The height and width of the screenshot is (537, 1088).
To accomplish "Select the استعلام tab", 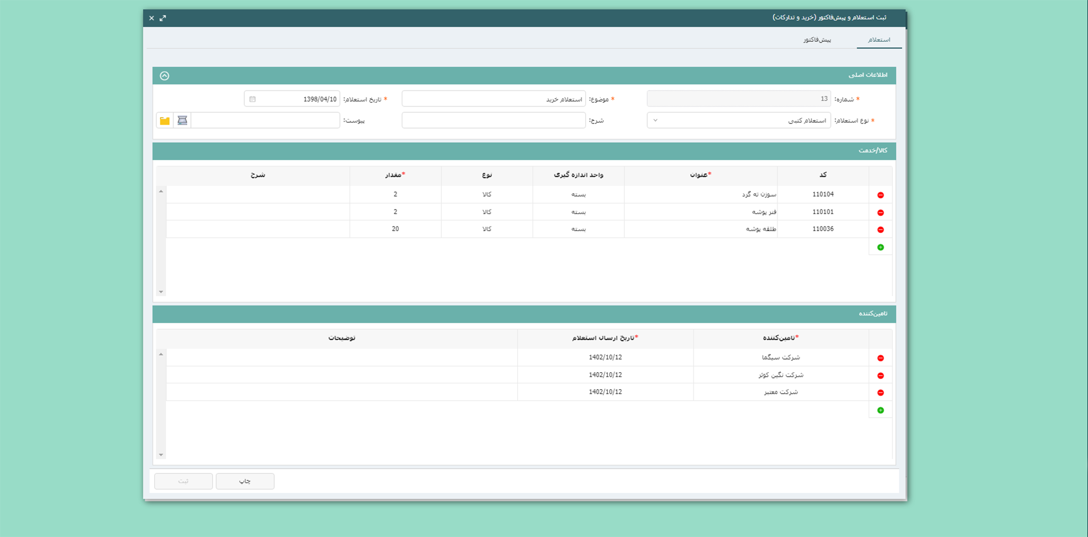I will tap(879, 40).
